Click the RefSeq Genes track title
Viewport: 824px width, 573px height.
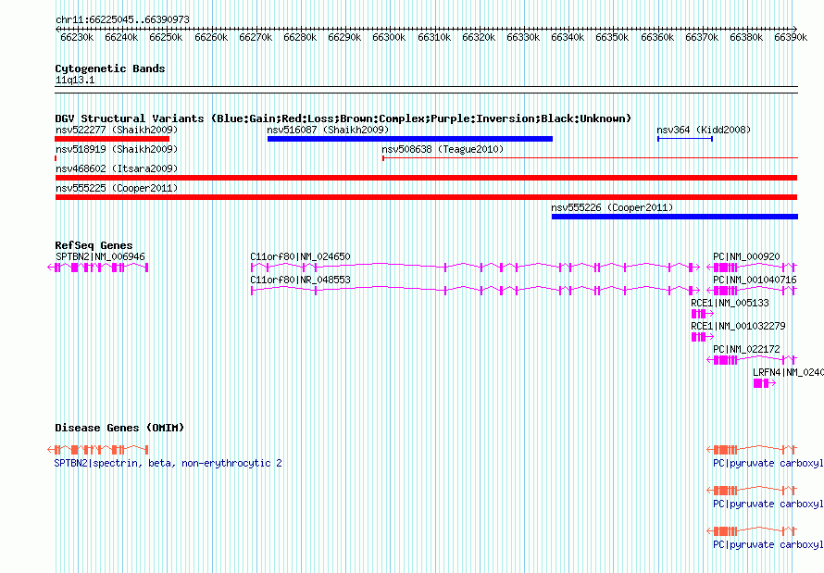(94, 245)
